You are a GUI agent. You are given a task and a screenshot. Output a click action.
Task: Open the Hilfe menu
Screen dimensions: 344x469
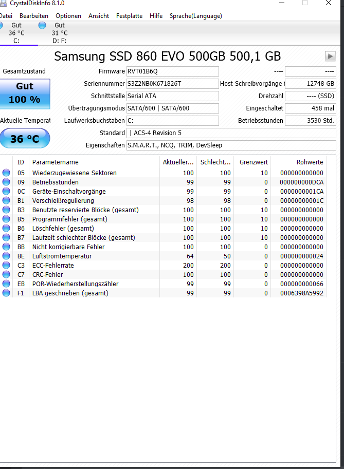point(156,16)
